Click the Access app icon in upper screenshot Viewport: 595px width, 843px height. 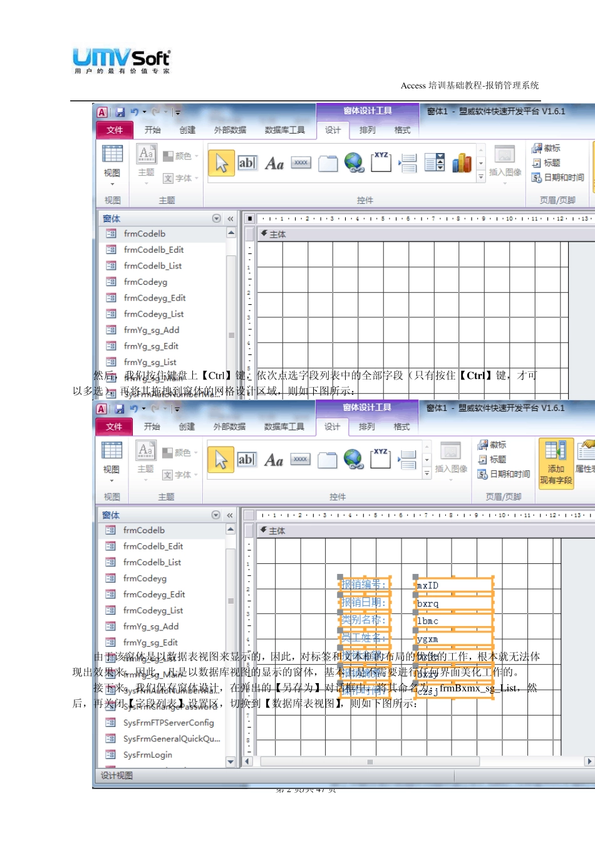point(102,112)
